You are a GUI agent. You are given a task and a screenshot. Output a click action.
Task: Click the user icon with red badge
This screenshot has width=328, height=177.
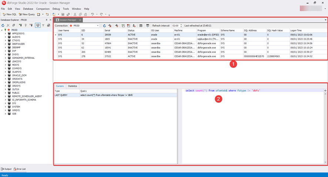(134, 25)
